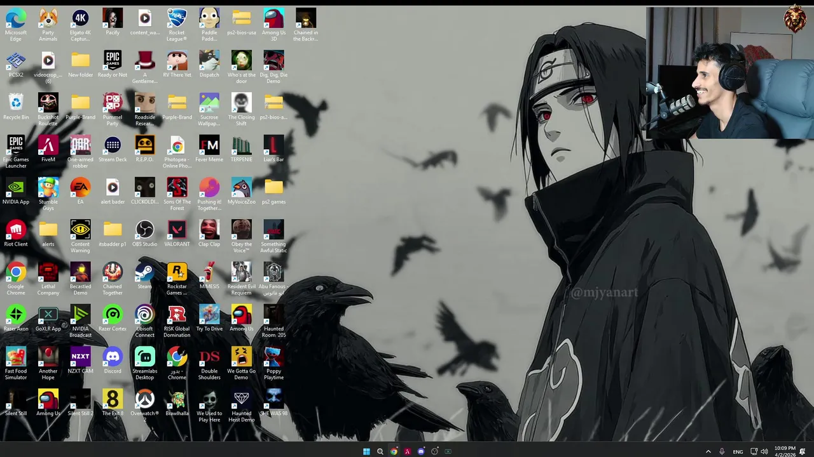Switch to OBS Studio in the taskbar
The height and width of the screenshot is (457, 814).
coord(434,451)
